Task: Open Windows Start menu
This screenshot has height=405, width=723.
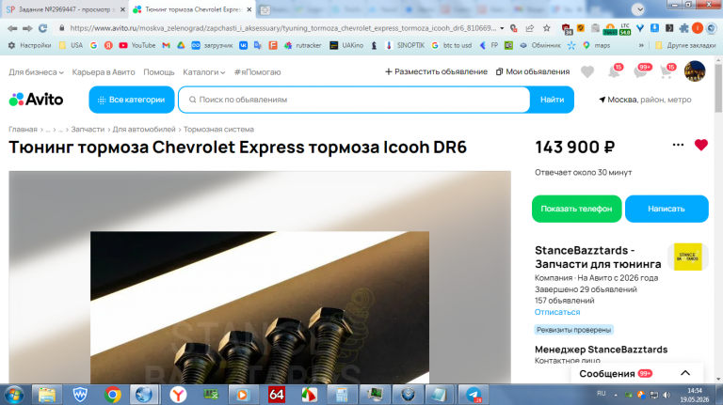Action: pos(14,395)
